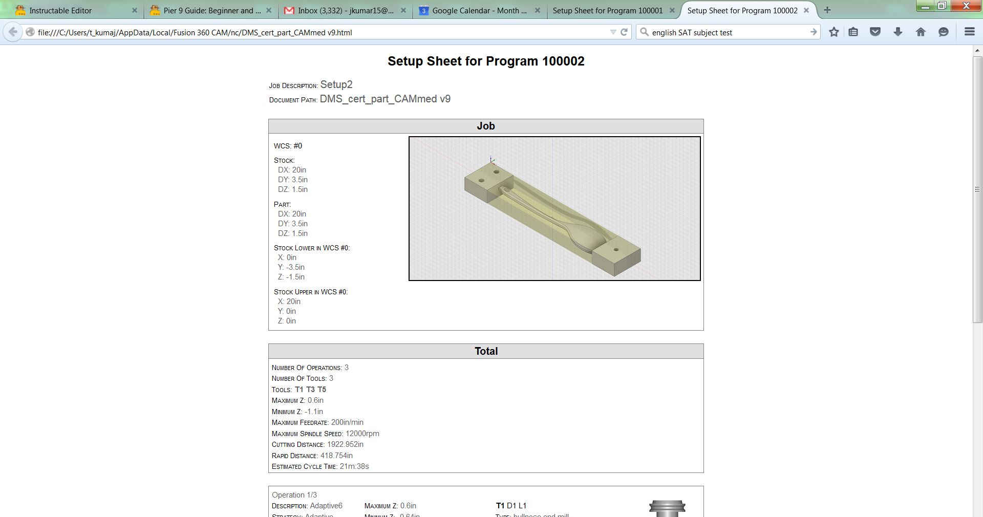The image size is (983, 517).
Task: Show bookmarks list icon
Action: tap(853, 32)
